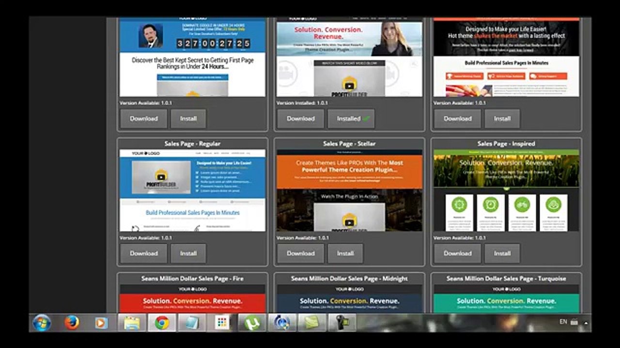This screenshot has height=348, width=620.
Task: Click 'Version Available: 1.0.1' under Sales Page - Inspired
Action: (460, 238)
